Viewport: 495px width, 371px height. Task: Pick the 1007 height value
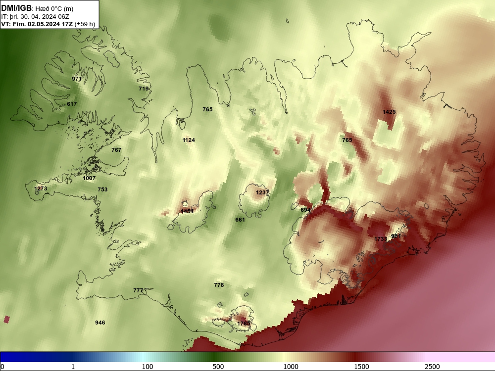tap(89, 178)
